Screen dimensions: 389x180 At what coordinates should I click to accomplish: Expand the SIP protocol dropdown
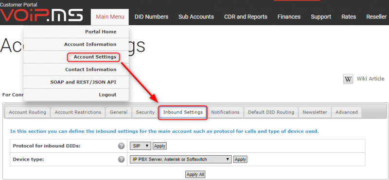(x=141, y=146)
